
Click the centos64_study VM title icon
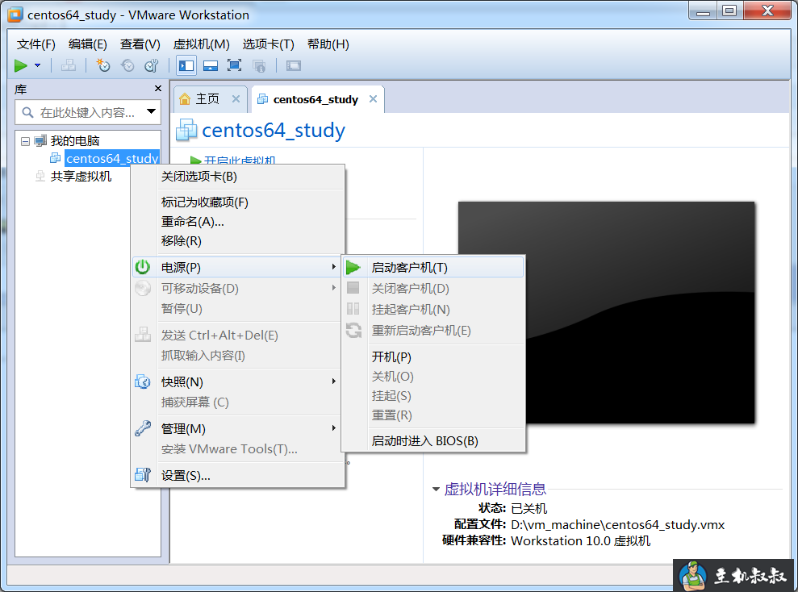pos(186,130)
